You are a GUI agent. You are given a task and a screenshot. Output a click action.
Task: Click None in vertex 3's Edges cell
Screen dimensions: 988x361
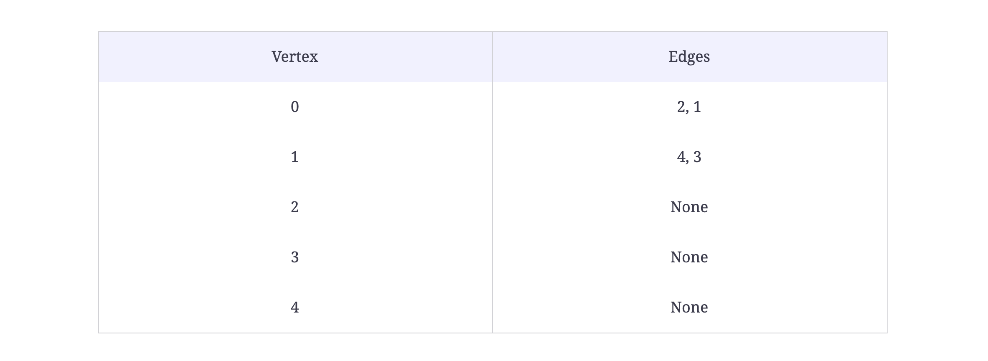tap(689, 257)
